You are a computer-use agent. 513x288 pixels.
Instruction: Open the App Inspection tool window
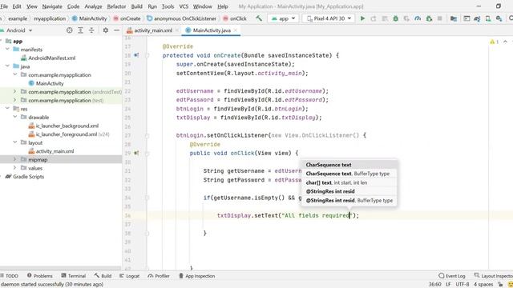coord(196,276)
